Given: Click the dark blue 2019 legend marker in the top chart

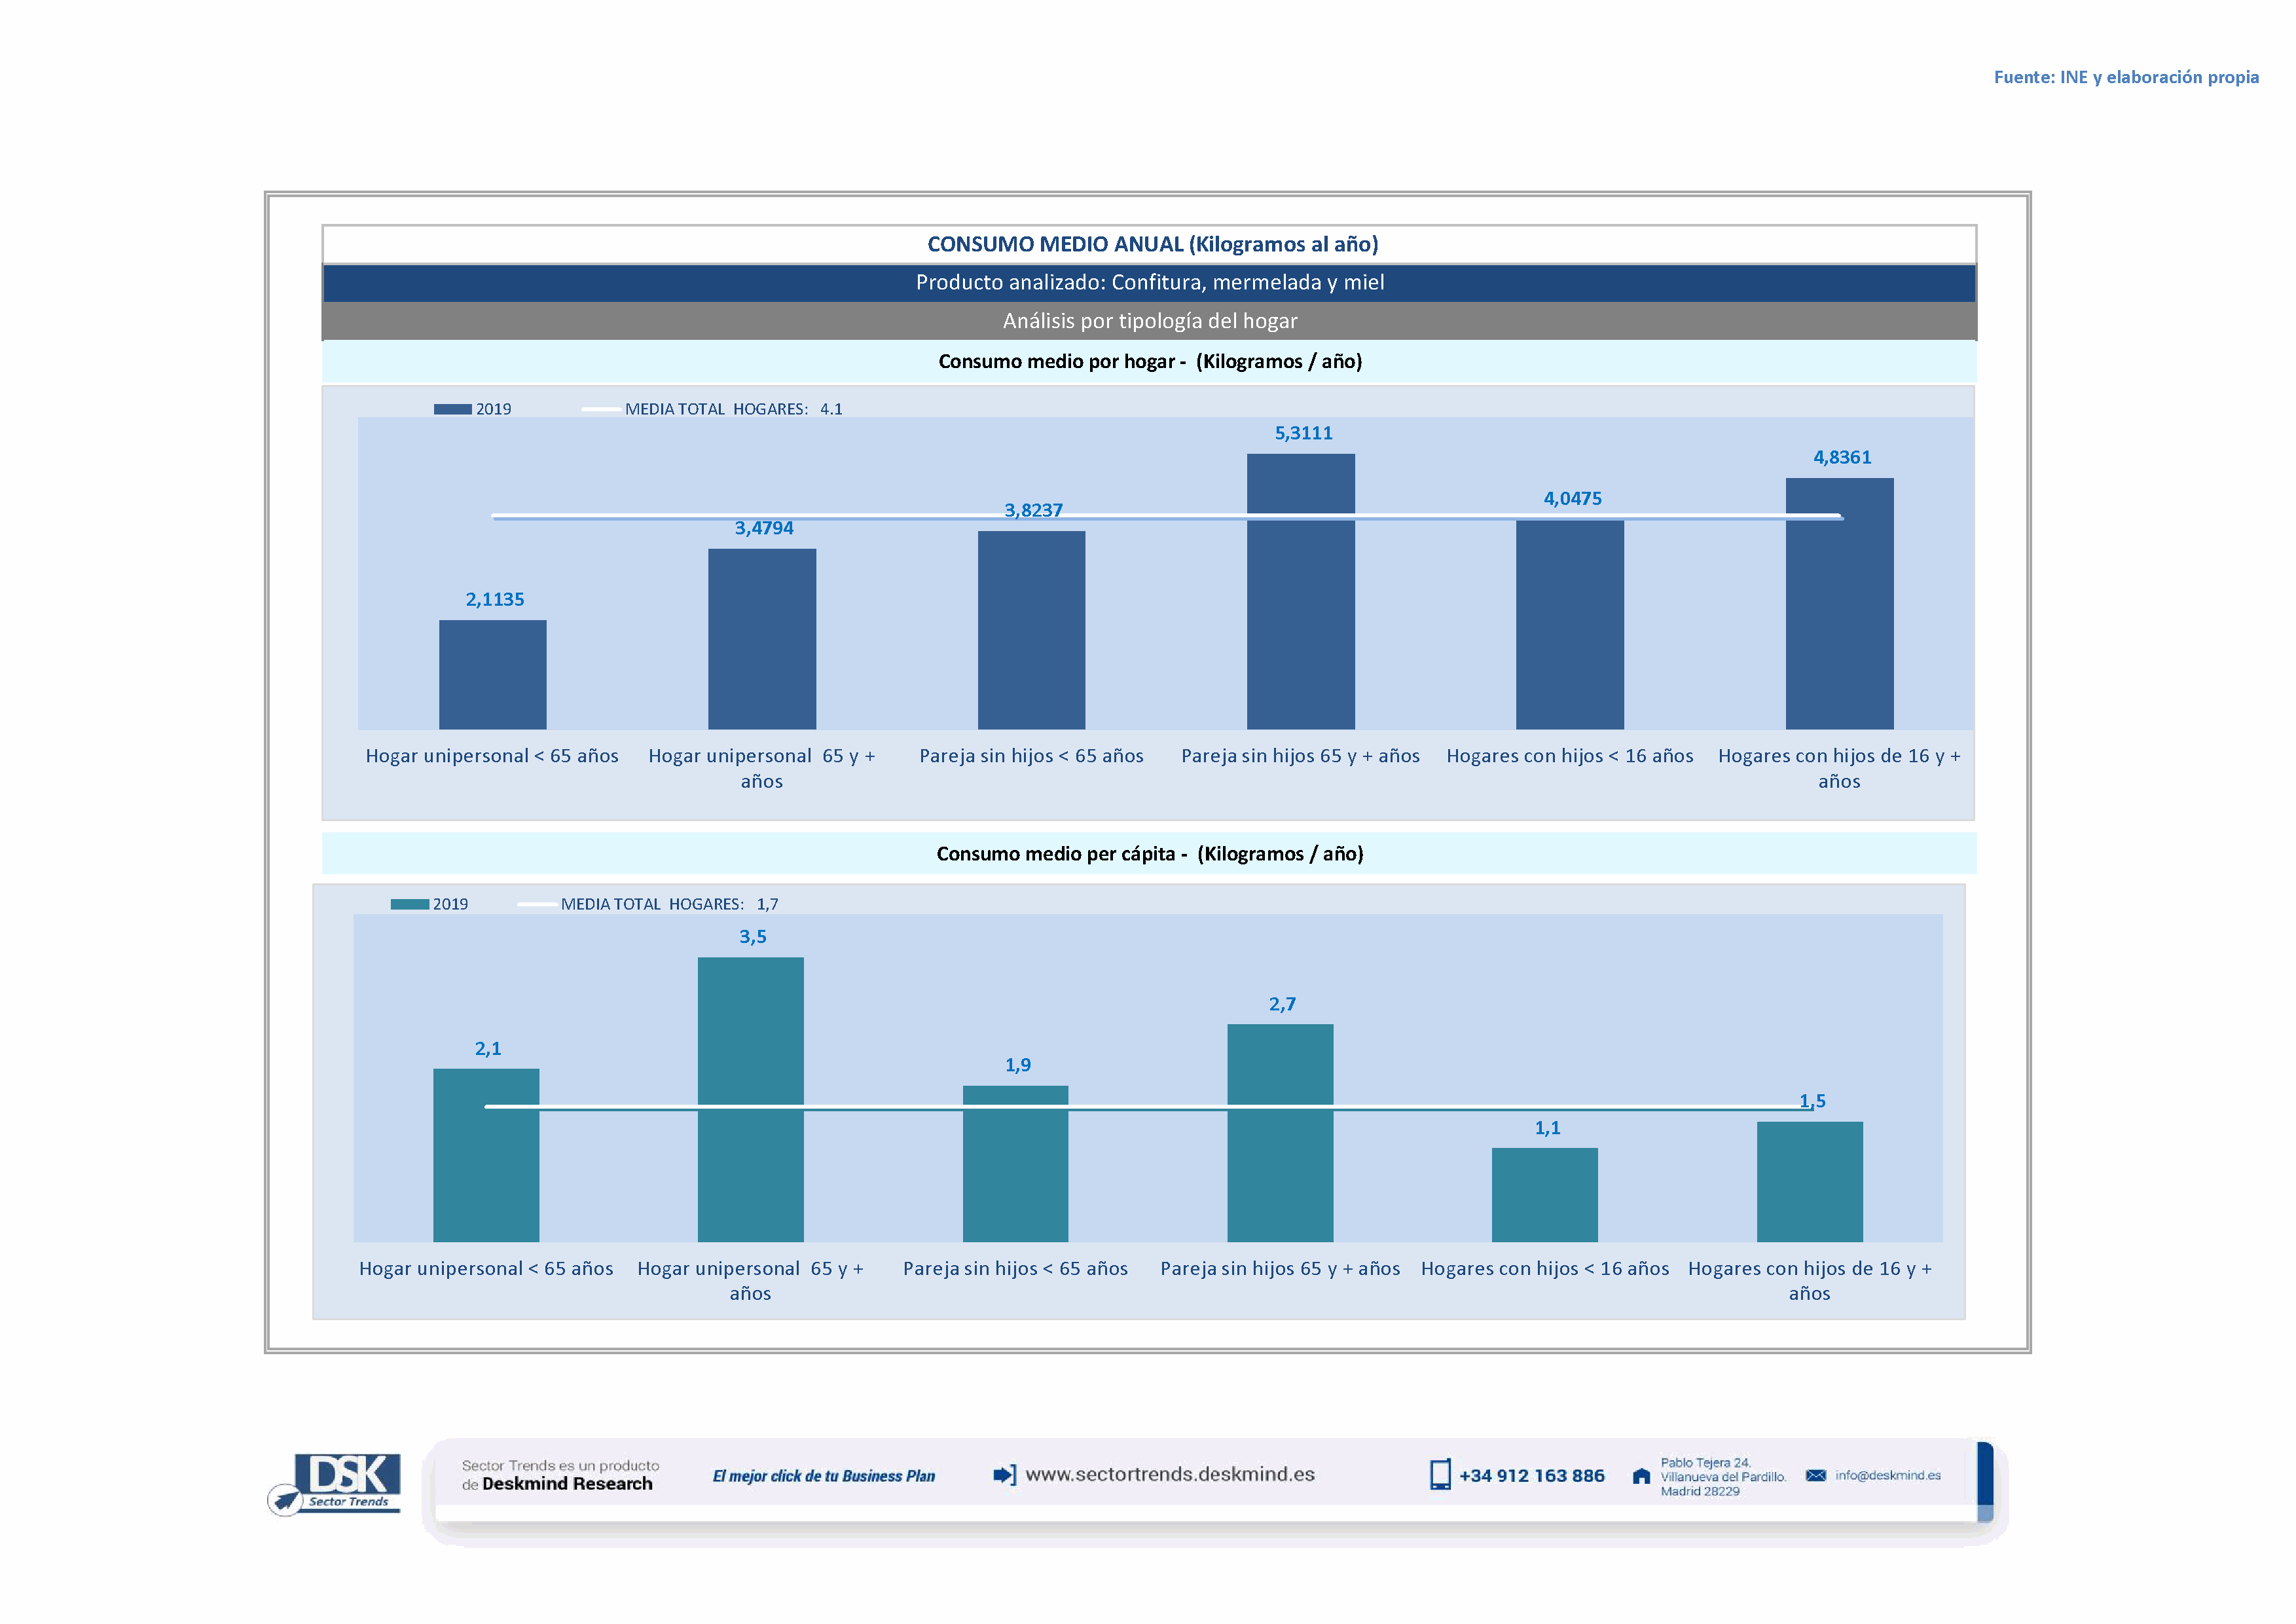Looking at the screenshot, I should [452, 409].
